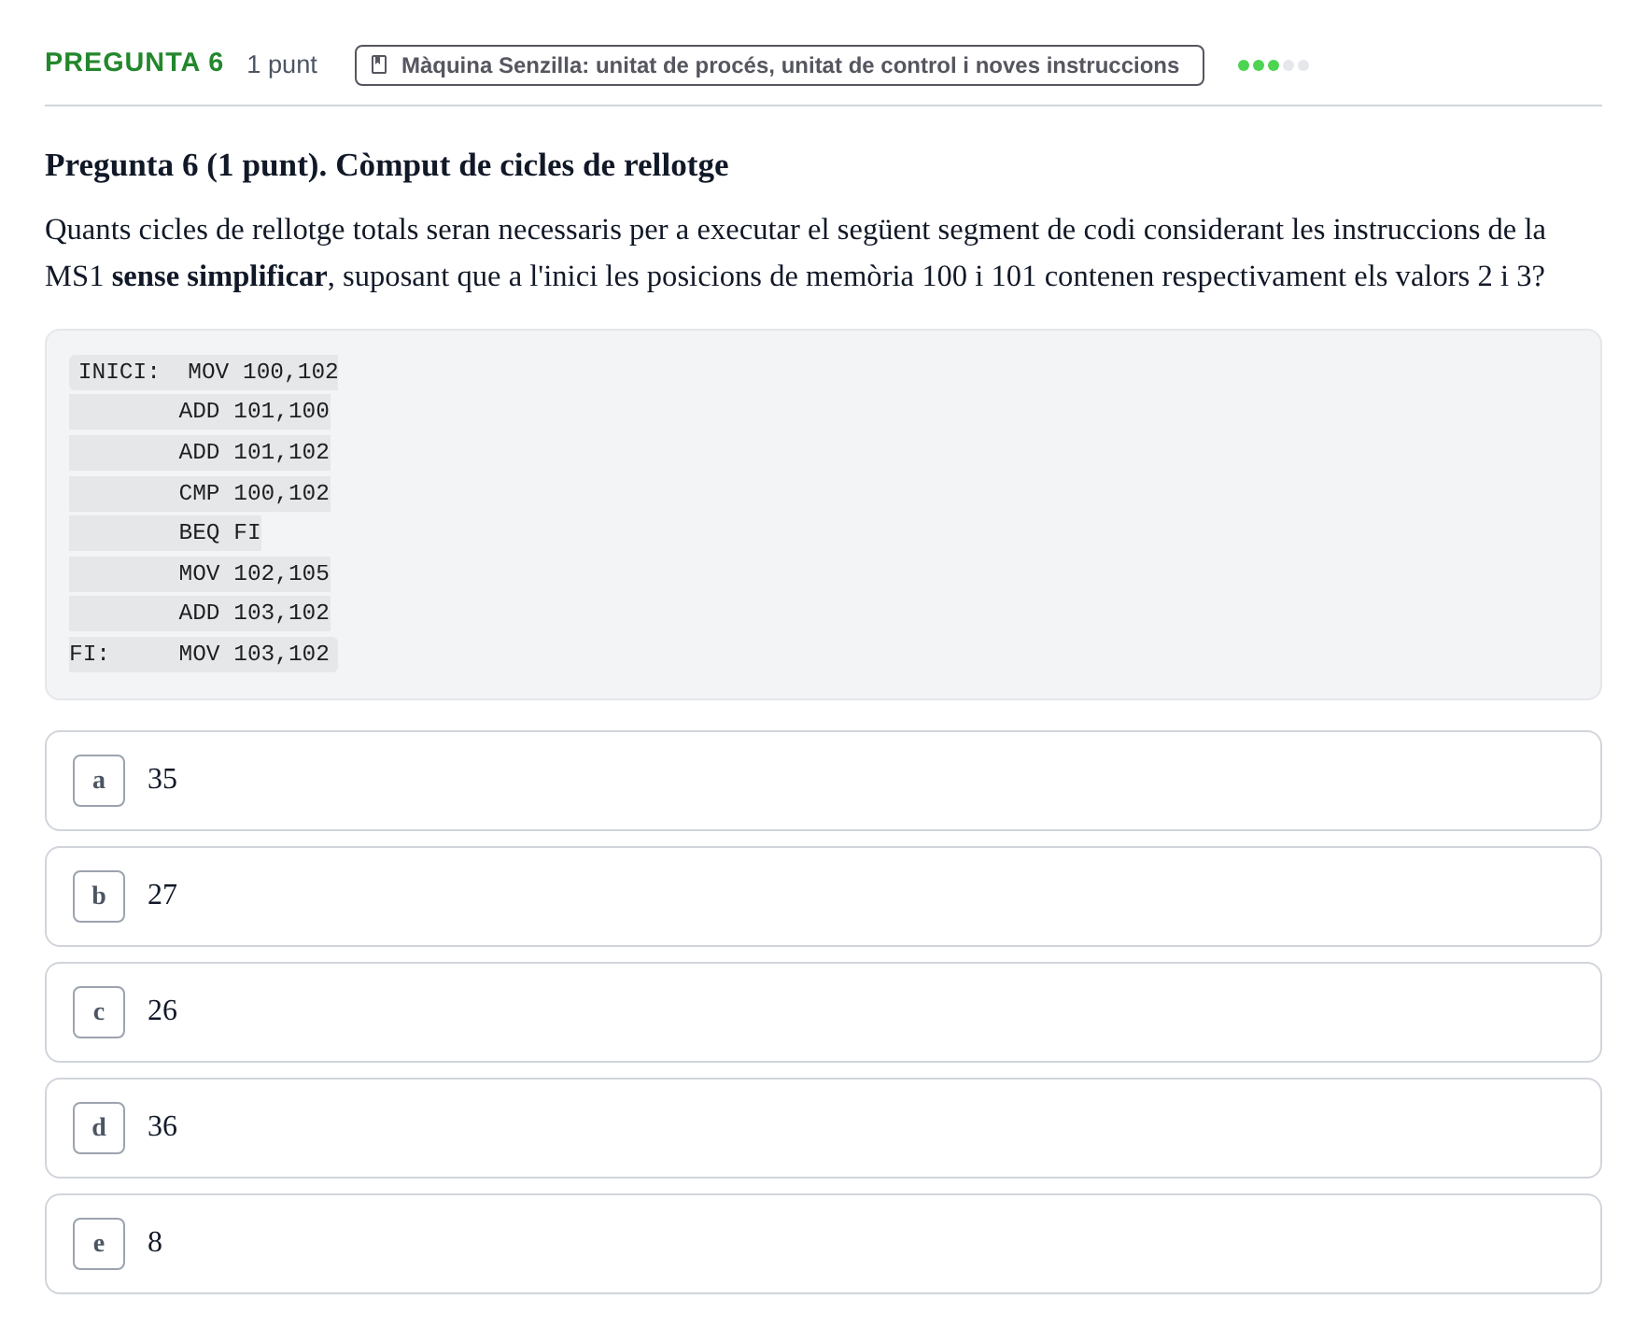Screen dimensions: 1647x1341
Task: Click the book icon in topic tag
Action: pos(379,64)
